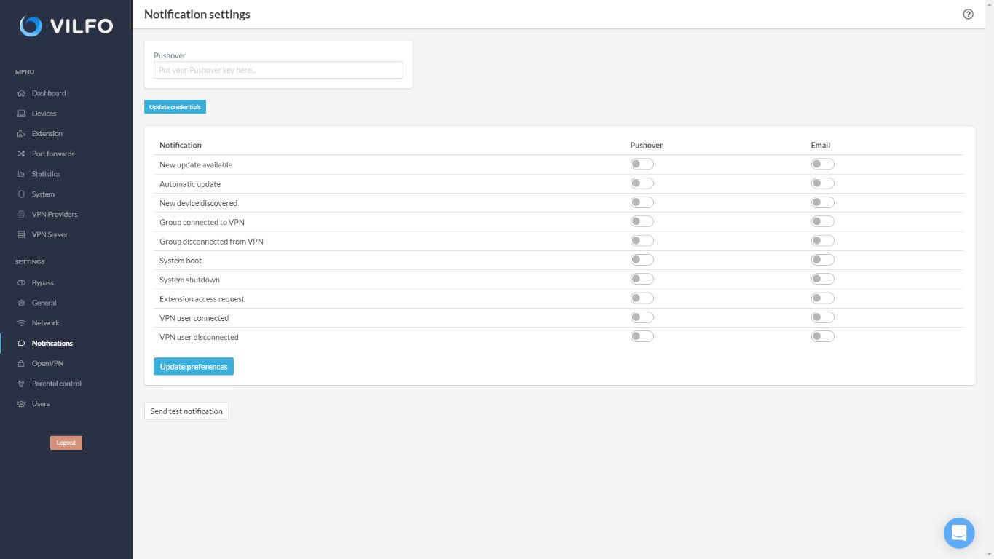
Task: Click the Users group icon
Action: click(x=21, y=404)
